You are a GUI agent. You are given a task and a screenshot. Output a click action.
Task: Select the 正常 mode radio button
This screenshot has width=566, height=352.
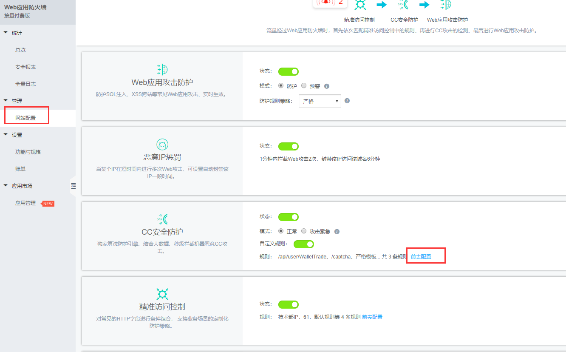click(281, 231)
